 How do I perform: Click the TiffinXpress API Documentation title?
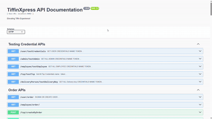[x=45, y=10]
